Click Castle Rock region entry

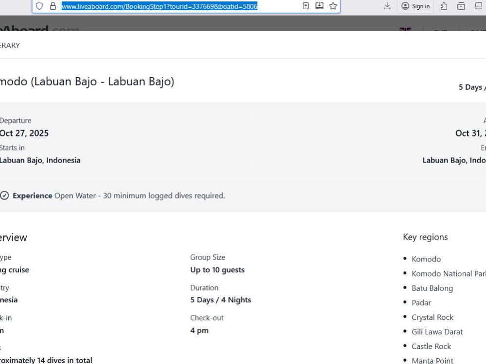pyautogui.click(x=431, y=347)
